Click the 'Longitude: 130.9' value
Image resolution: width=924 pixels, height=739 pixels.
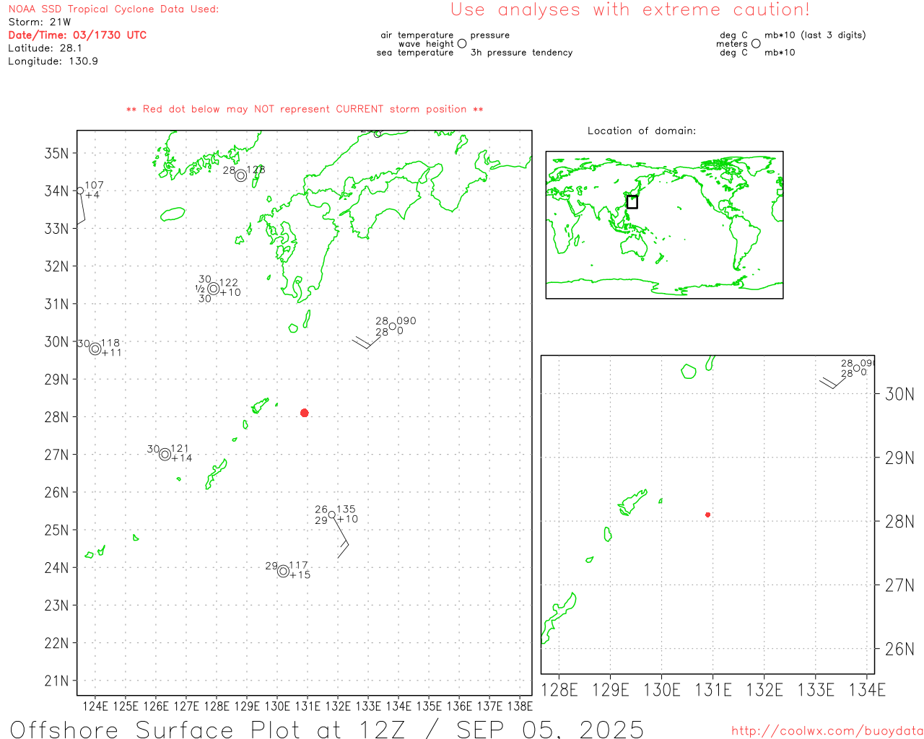53,61
